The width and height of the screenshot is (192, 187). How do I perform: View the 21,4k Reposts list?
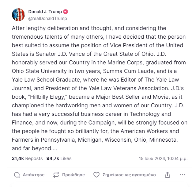pyautogui.click(x=27, y=158)
